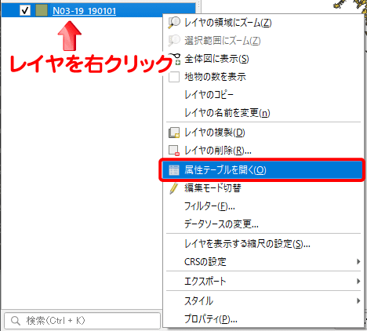Choose レイヤの領域にズーム(Z) from the menu
Image resolution: width=367 pixels, height=331 pixels.
coord(263,23)
